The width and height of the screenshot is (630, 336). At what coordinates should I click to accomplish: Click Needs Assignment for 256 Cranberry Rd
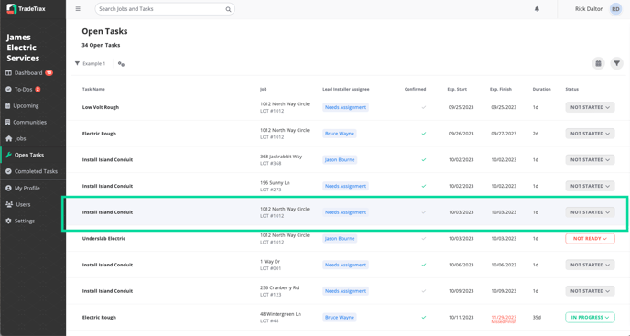(x=345, y=291)
